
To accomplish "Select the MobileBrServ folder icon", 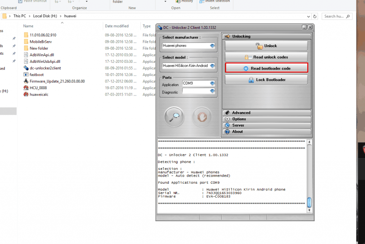I will coord(26,42).
